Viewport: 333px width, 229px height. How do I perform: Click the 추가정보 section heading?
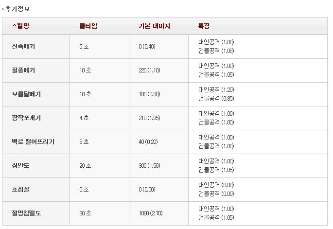(x=17, y=9)
